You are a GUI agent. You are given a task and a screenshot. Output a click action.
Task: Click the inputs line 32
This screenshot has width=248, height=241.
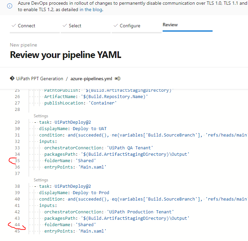pyautogui.click(x=48, y=142)
